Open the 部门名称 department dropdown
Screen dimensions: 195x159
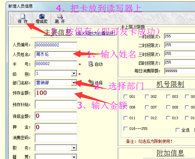pos(74,83)
